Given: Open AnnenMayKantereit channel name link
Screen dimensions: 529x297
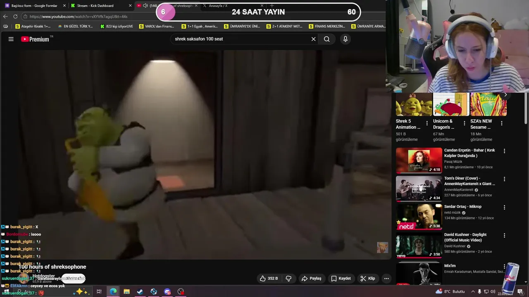Looking at the screenshot, I should coord(459,190).
